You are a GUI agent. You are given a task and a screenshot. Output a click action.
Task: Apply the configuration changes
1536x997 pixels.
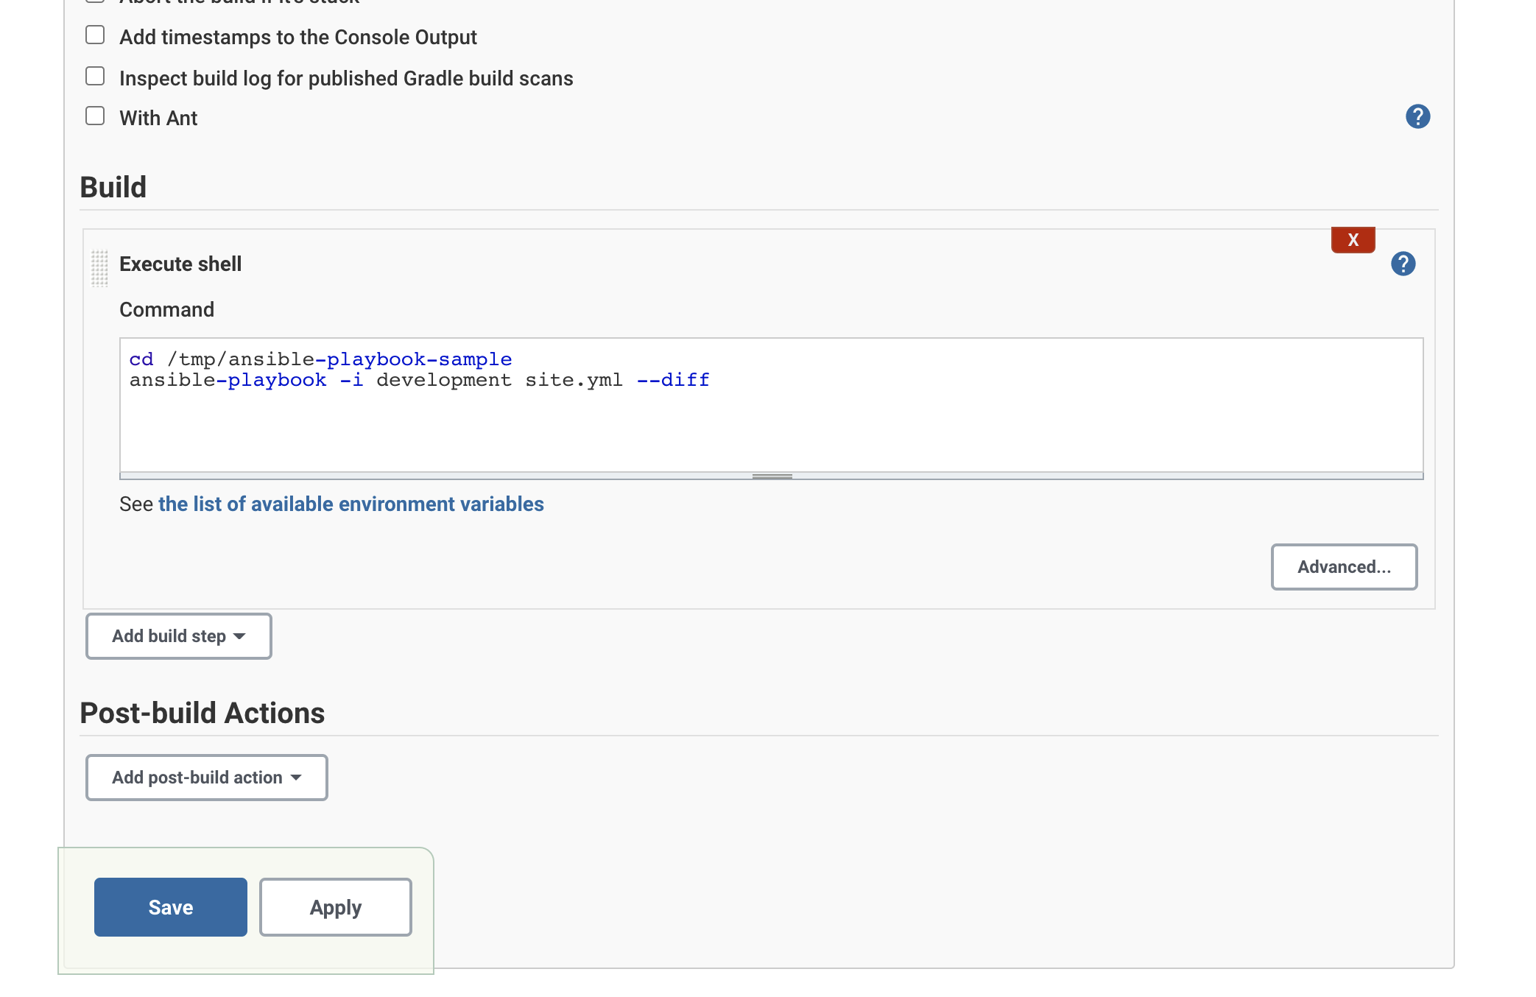click(336, 907)
